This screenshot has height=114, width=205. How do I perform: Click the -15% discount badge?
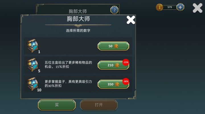(x=126, y=62)
